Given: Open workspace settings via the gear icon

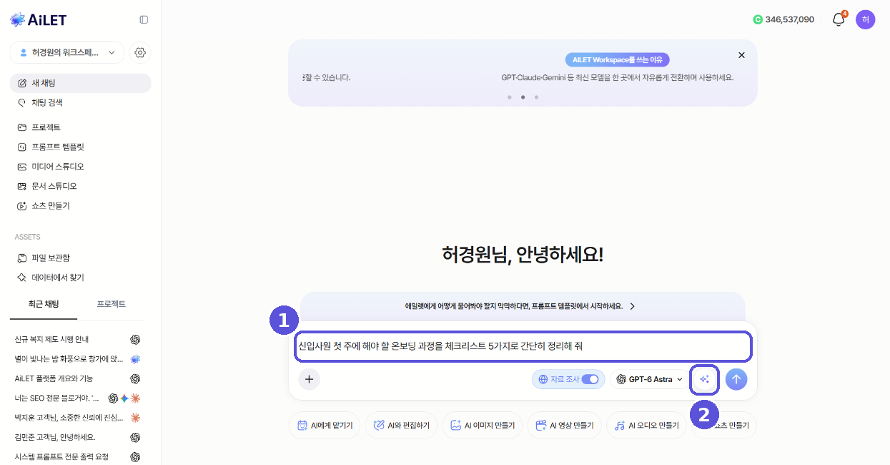Looking at the screenshot, I should (x=140, y=52).
